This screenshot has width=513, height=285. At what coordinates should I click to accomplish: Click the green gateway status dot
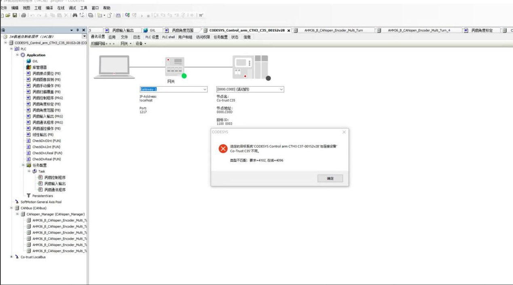pos(184,76)
